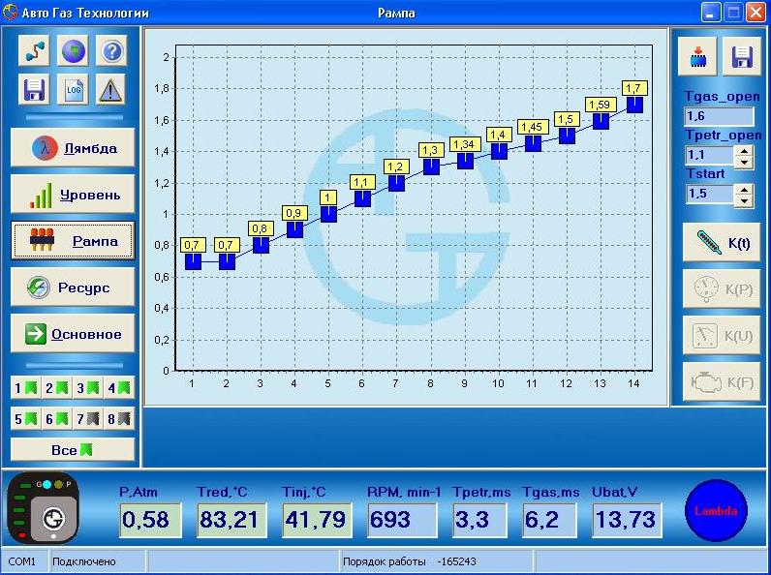Click the warning triangle icon

111,90
